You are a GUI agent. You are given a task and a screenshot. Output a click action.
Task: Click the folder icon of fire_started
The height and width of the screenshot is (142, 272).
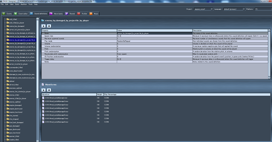tap(8, 116)
